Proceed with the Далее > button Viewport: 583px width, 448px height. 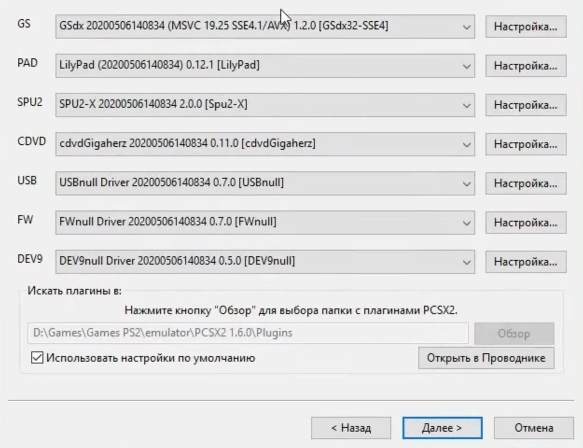442,428
